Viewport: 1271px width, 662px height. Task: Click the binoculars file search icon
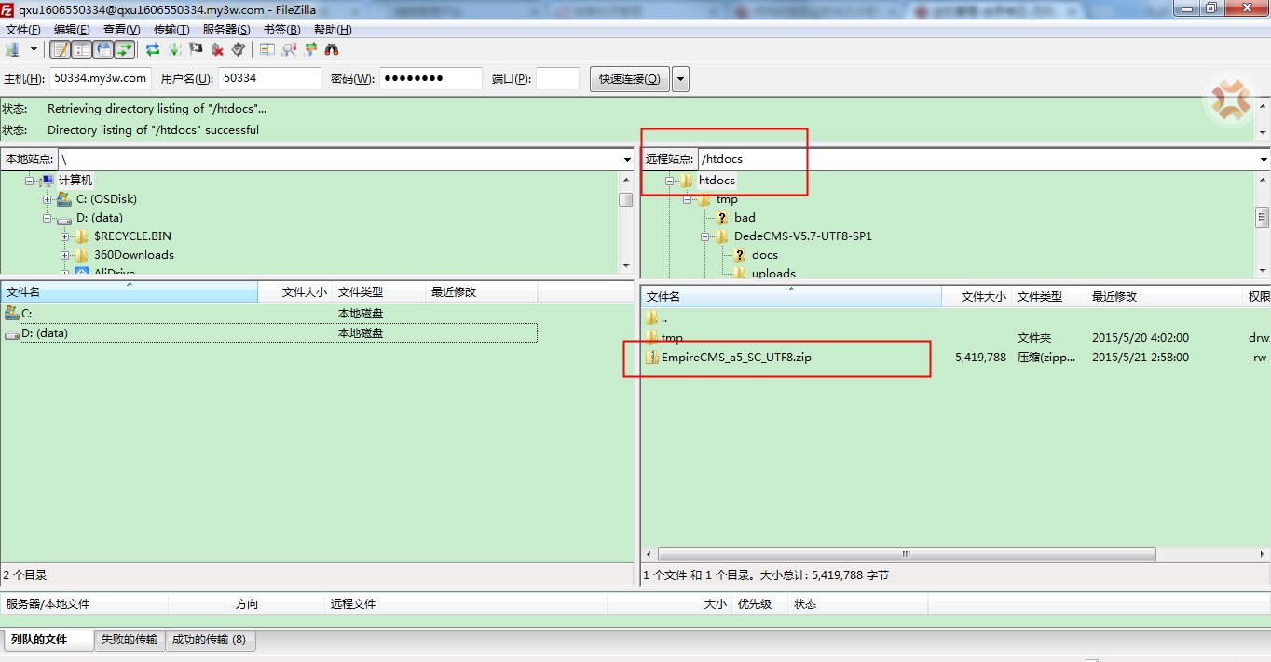coord(332,49)
